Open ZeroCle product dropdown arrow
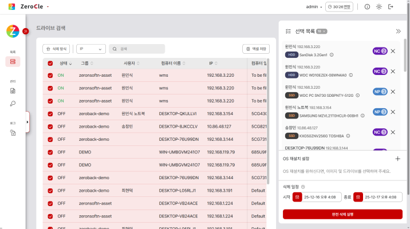This screenshot has width=410, height=229. [48, 7]
